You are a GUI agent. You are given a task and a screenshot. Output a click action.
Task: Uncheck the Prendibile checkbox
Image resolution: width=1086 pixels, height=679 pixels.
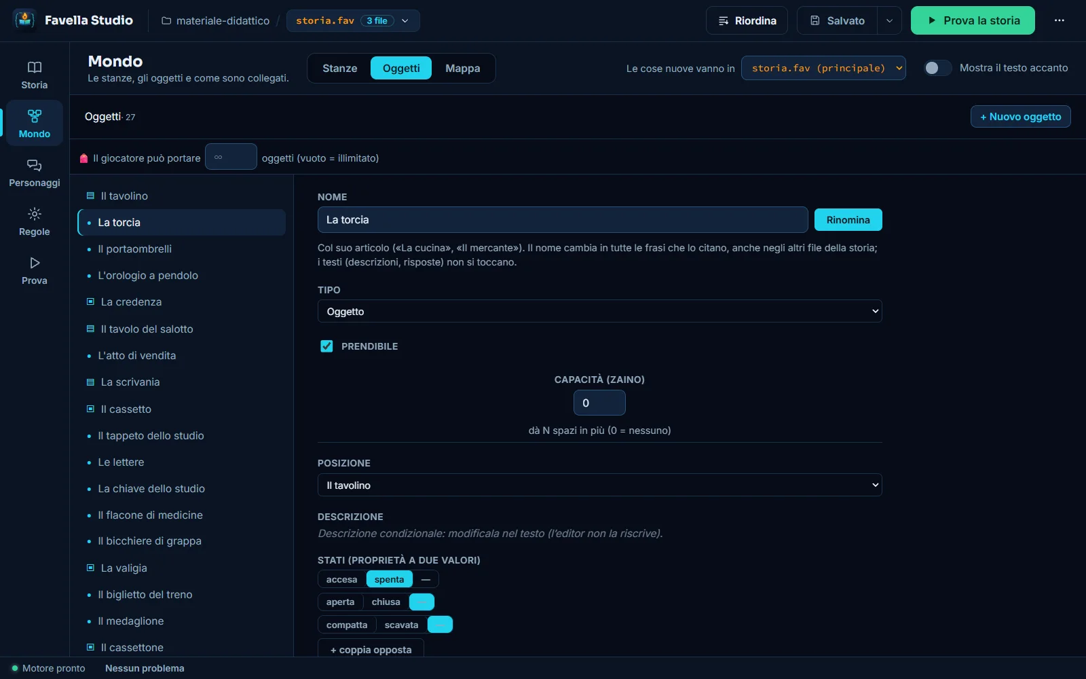326,346
